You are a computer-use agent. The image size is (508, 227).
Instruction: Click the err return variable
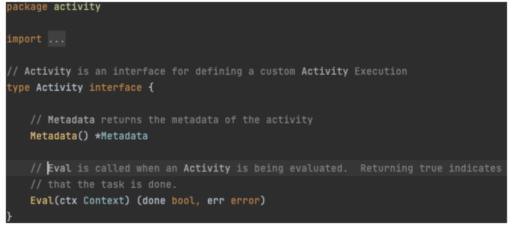[216, 201]
